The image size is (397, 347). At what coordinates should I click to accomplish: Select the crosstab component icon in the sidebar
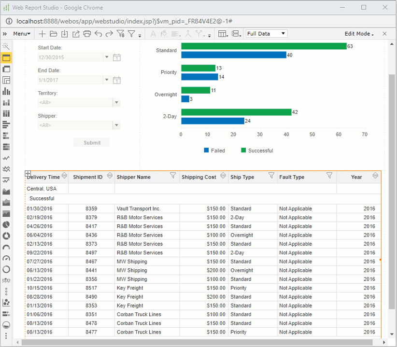pos(6,80)
